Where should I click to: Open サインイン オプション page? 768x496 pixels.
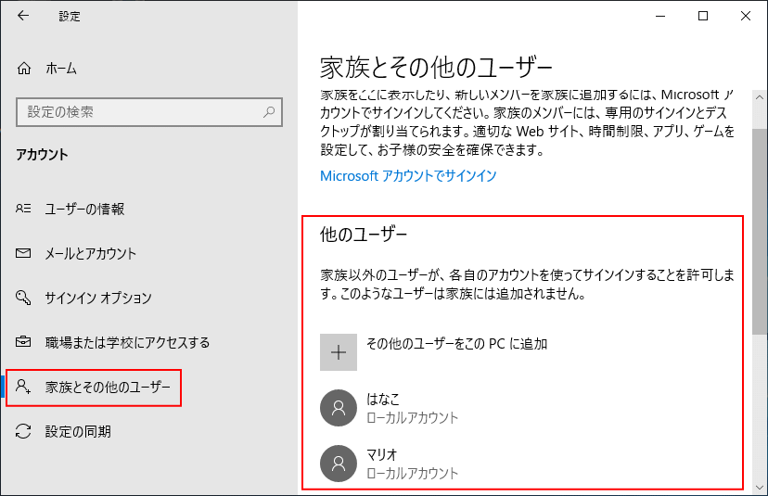(x=98, y=298)
